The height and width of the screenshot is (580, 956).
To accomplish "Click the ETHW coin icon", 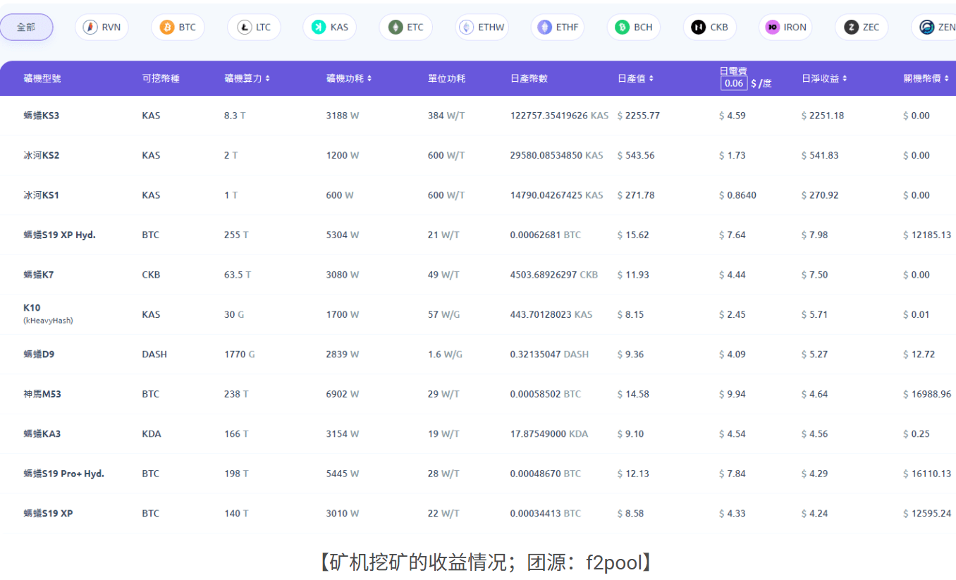I will [x=467, y=27].
